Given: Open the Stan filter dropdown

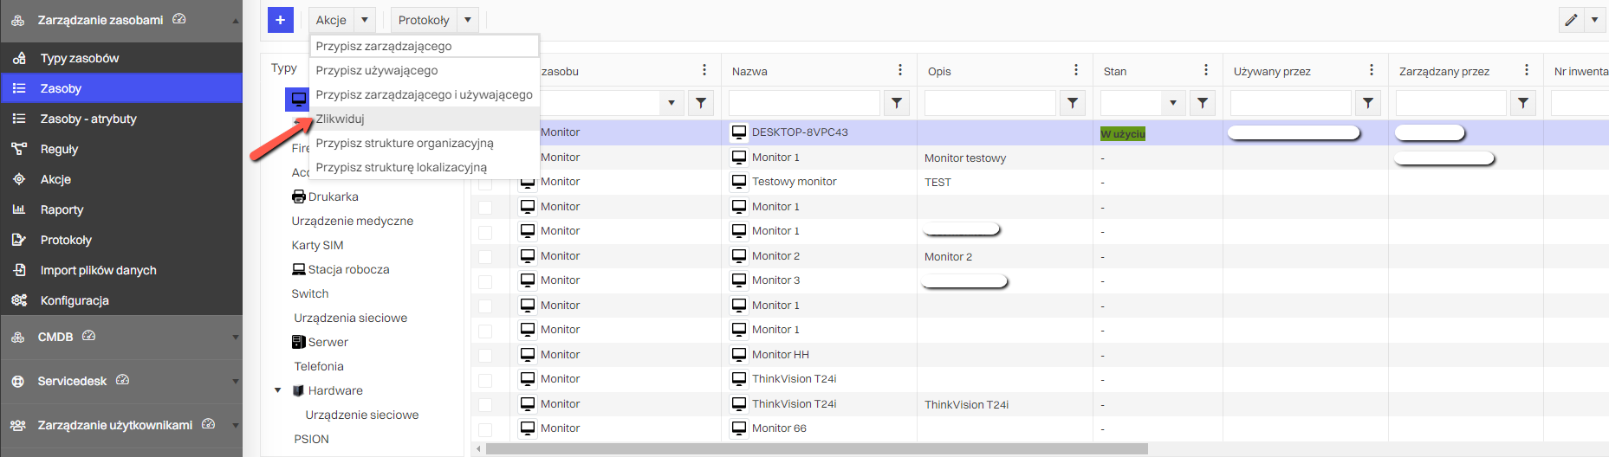Looking at the screenshot, I should [1173, 103].
